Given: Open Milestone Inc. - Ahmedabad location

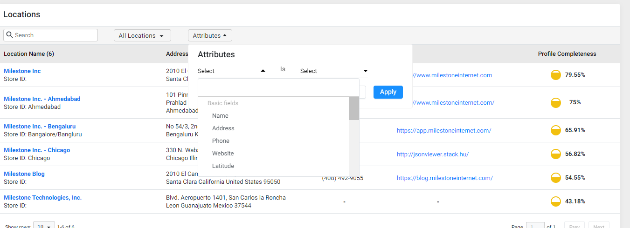Looking at the screenshot, I should pos(42,99).
